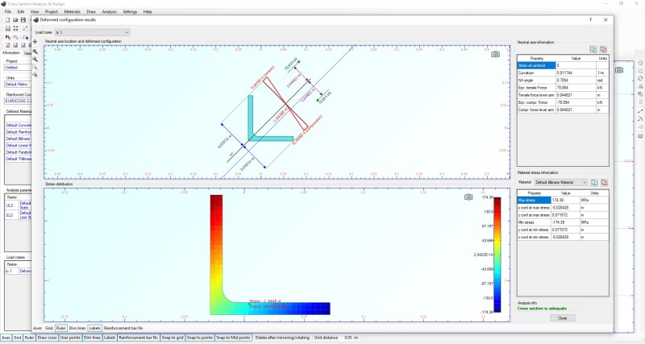Open the Materials menu
Viewport: 645px width, 344px height.
tap(72, 11)
